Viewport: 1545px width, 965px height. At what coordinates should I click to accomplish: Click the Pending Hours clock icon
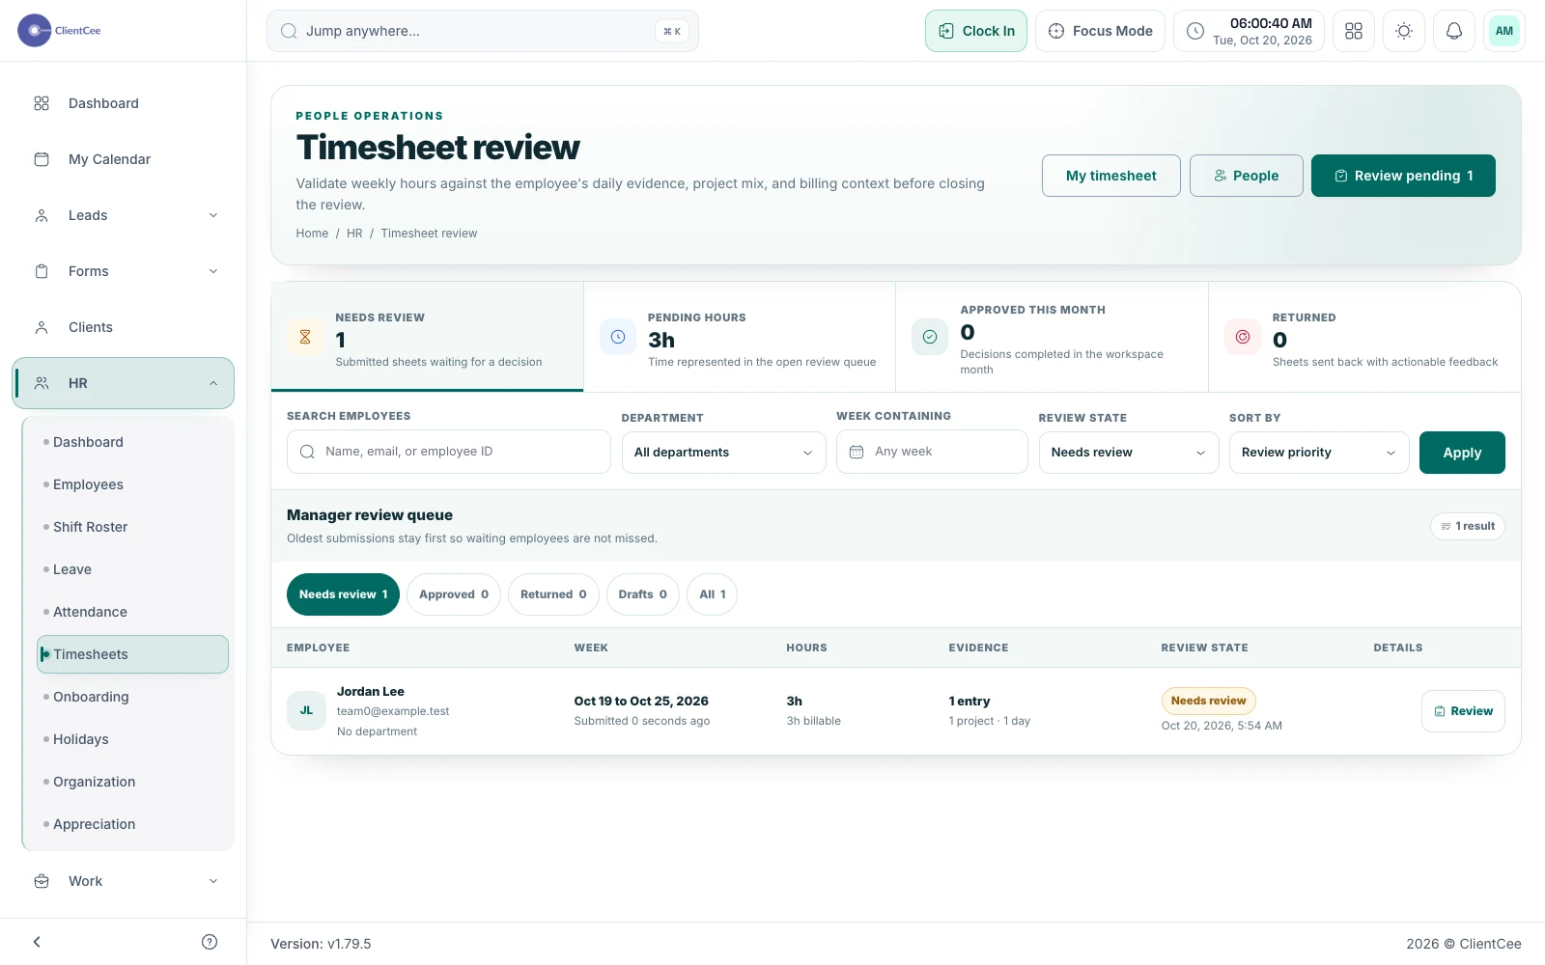(x=618, y=337)
